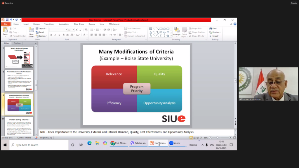
Task: Click the Paste clipboard icon
Action: tap(5, 30)
